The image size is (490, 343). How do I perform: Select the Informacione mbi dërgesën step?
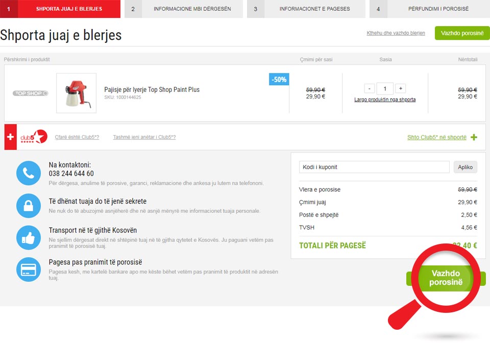[184, 9]
